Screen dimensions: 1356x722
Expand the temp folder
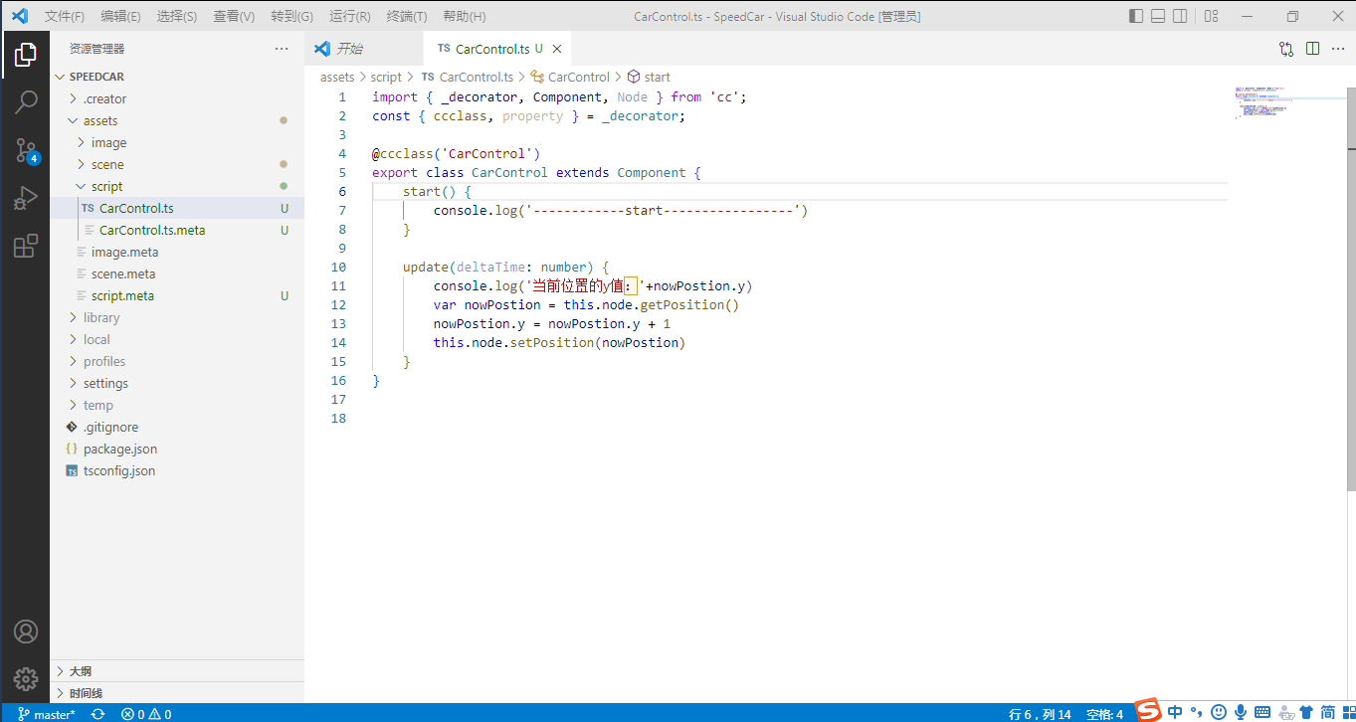point(177,405)
